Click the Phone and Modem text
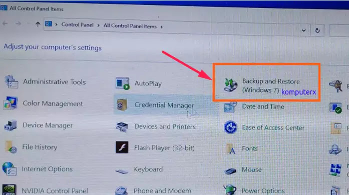Screen dimensions: 349x195 pyautogui.click(x=162, y=191)
